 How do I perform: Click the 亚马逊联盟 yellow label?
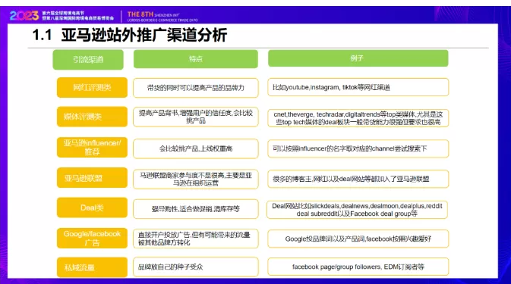[x=92, y=178]
